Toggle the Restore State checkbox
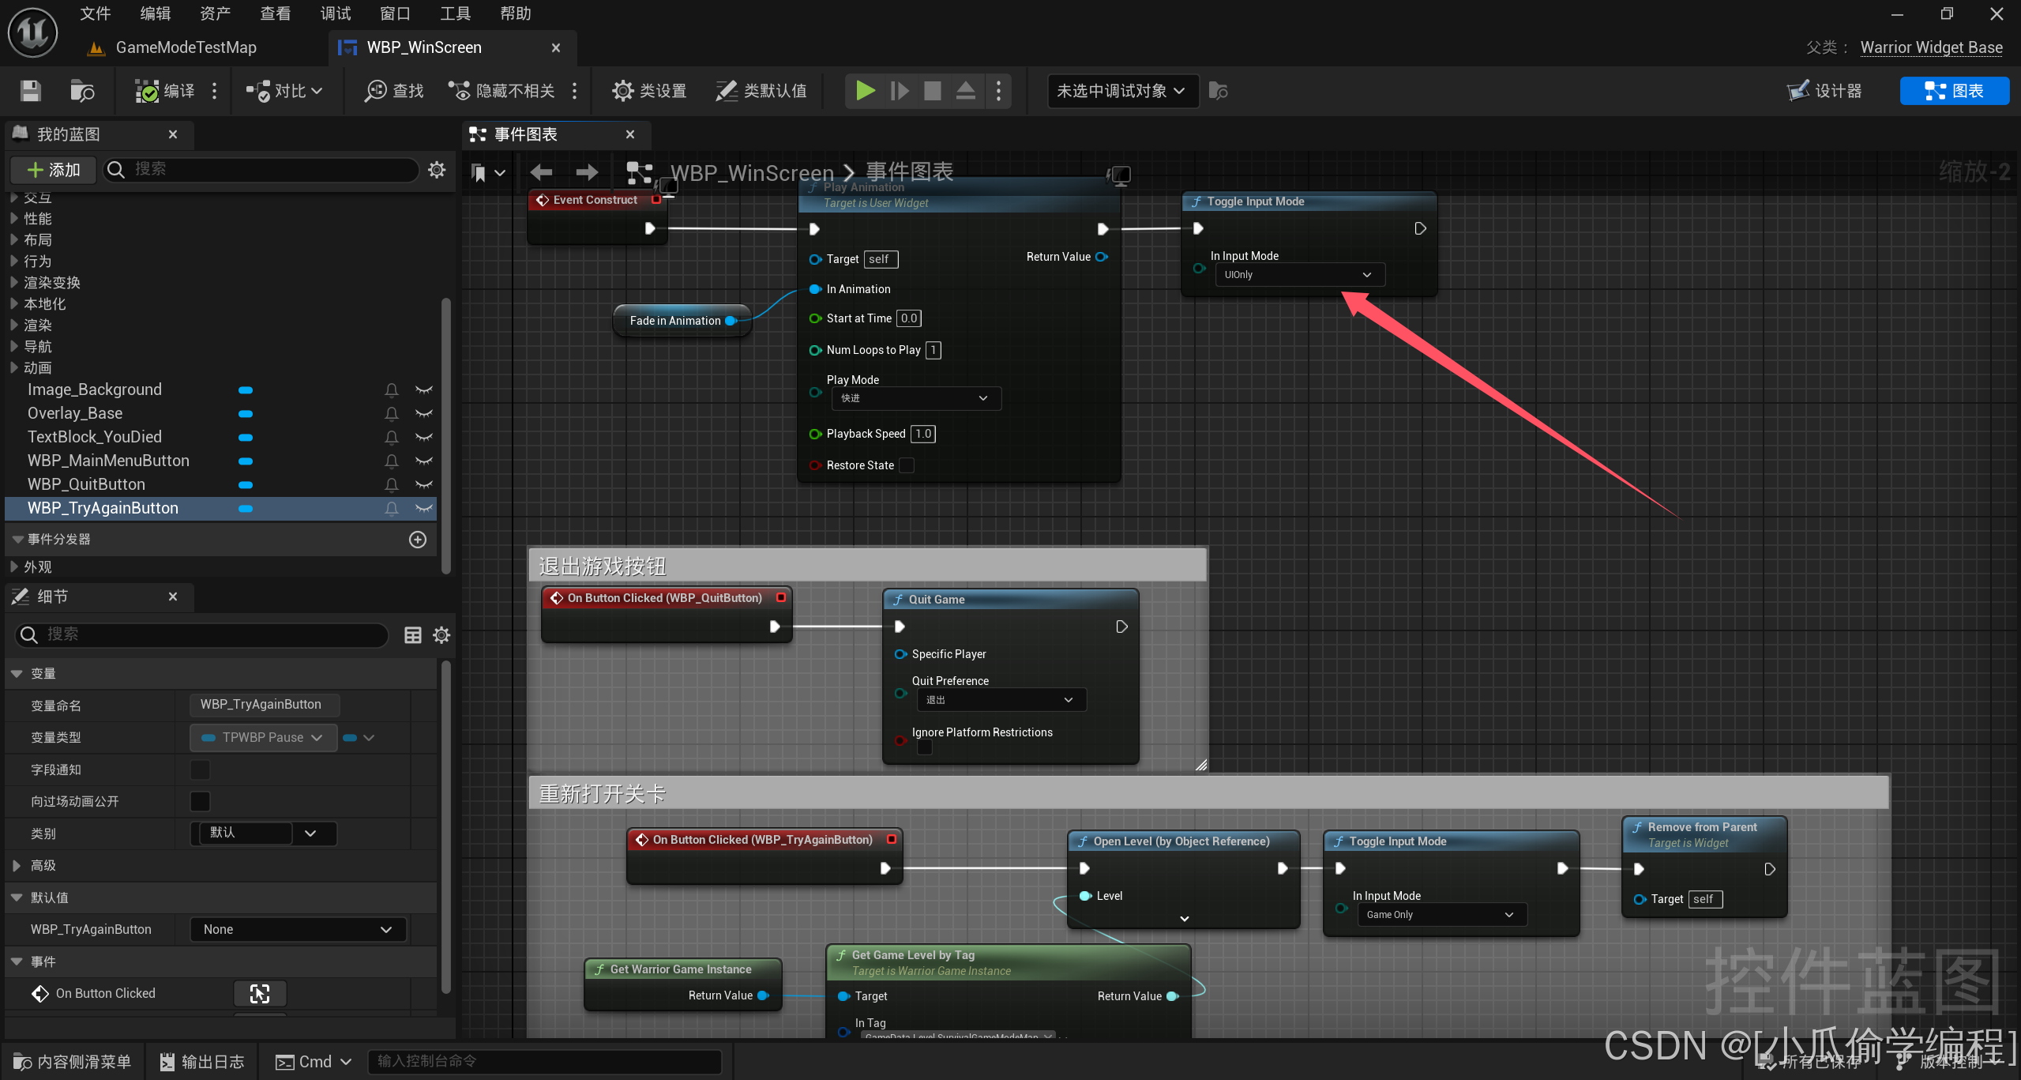Image resolution: width=2021 pixels, height=1080 pixels. click(907, 465)
